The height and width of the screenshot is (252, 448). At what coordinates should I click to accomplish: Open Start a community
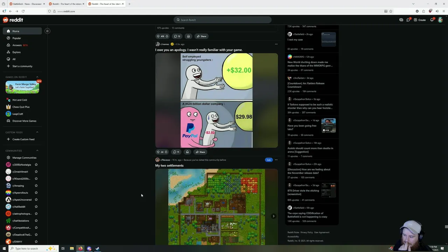(x=22, y=66)
